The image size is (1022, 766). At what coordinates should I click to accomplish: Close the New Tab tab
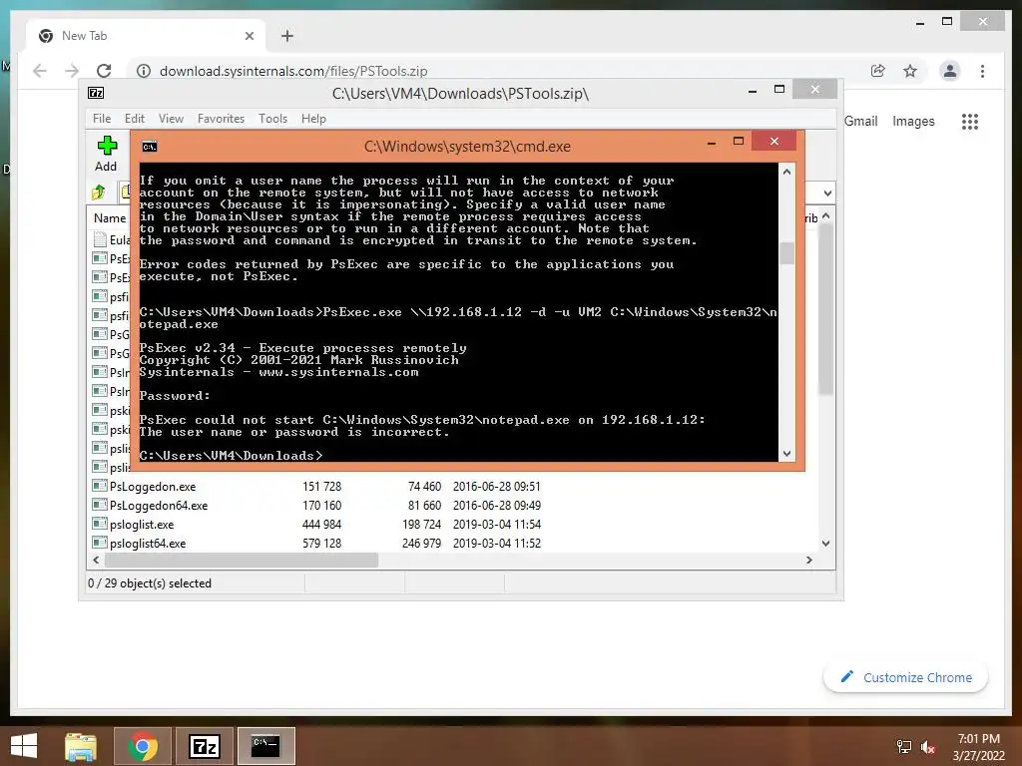pos(249,36)
